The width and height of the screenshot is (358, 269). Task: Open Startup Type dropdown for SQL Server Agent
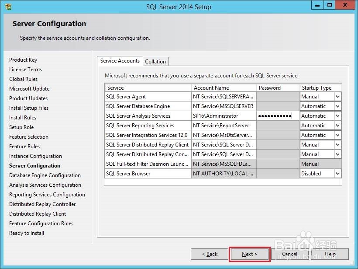pos(337,97)
